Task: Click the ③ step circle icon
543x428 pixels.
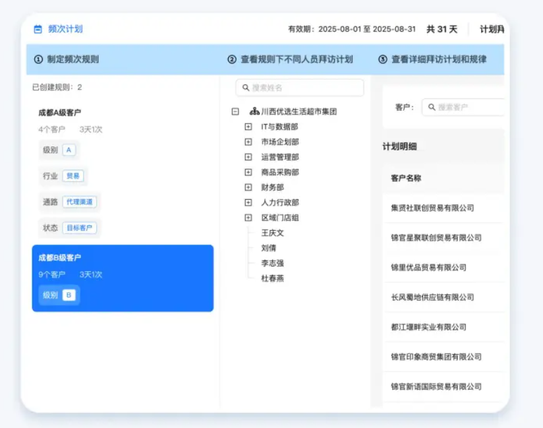Action: click(382, 59)
